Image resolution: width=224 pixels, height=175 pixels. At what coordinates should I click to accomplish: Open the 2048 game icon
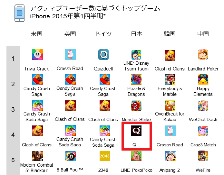(x=105, y=156)
